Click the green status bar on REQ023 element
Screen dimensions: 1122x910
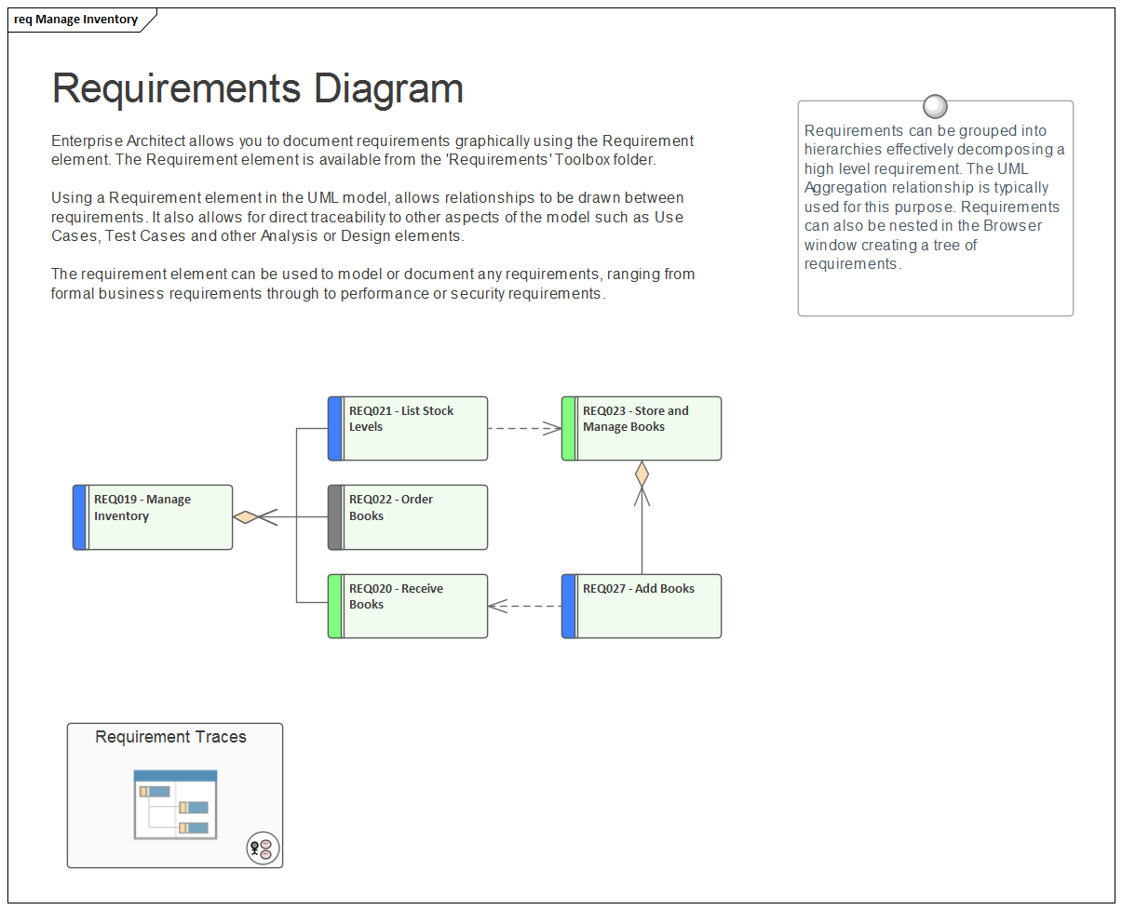tap(568, 428)
